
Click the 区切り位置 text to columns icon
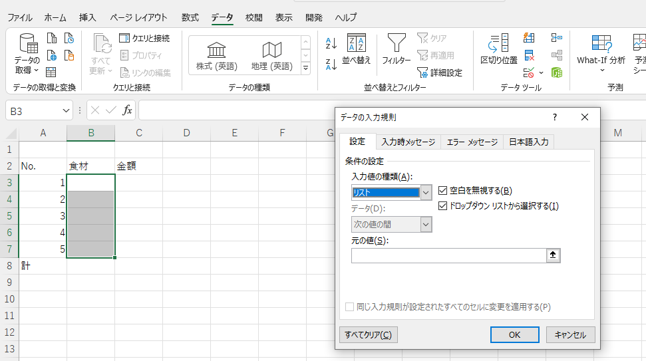[x=499, y=49]
